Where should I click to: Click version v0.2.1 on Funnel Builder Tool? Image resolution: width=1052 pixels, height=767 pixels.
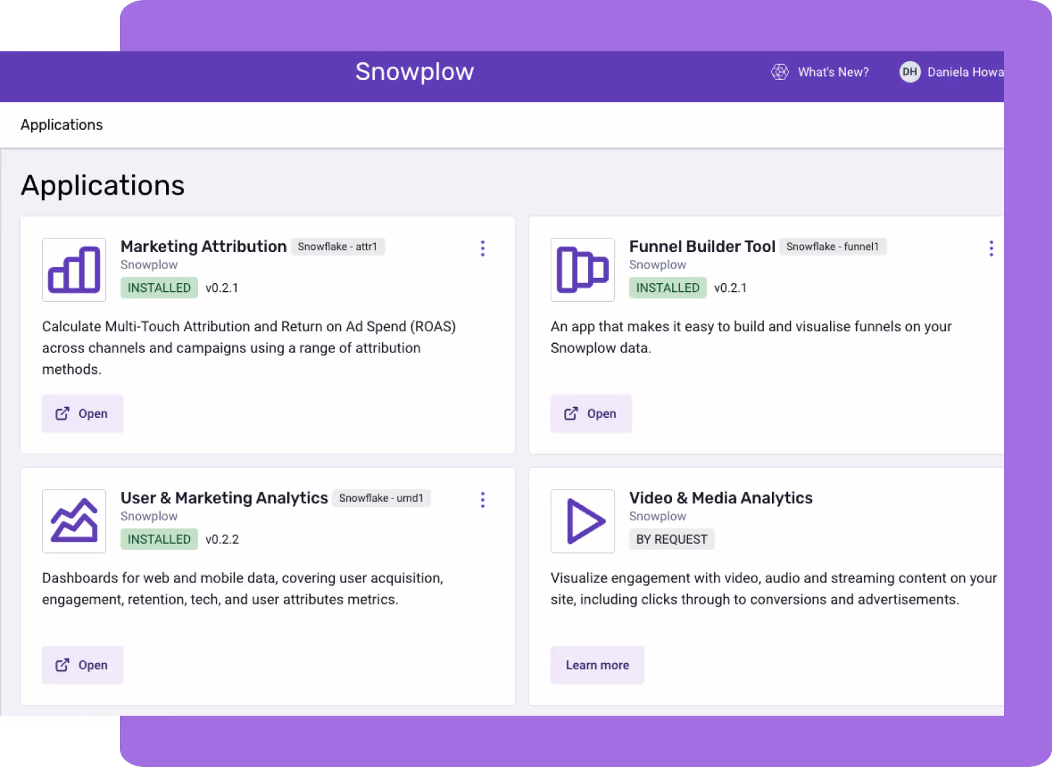point(731,288)
